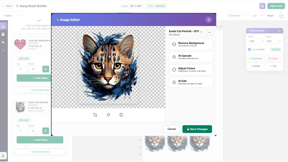Rotate the image with the rotate icon
This screenshot has height=162, width=288.
(108, 115)
